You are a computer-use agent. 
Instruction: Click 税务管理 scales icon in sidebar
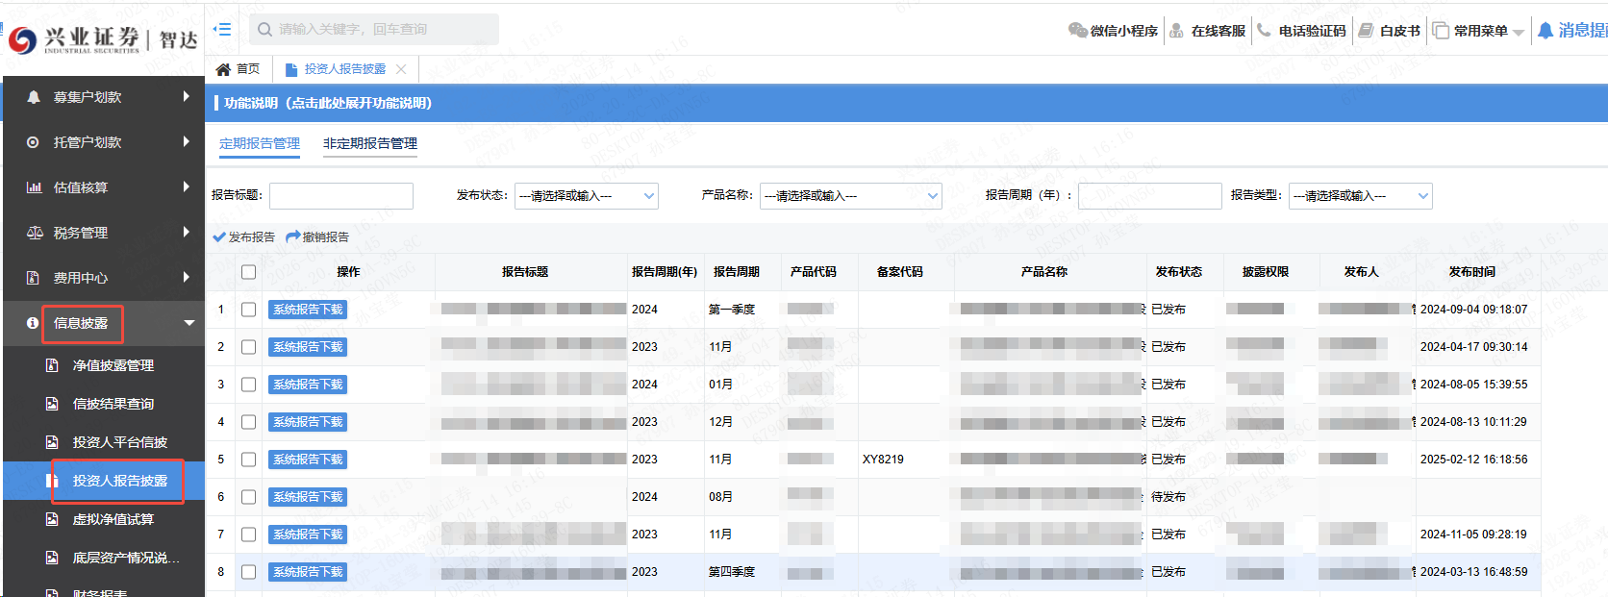[x=35, y=233]
